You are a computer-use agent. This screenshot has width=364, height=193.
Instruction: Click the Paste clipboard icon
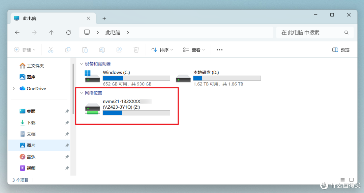pos(85,50)
